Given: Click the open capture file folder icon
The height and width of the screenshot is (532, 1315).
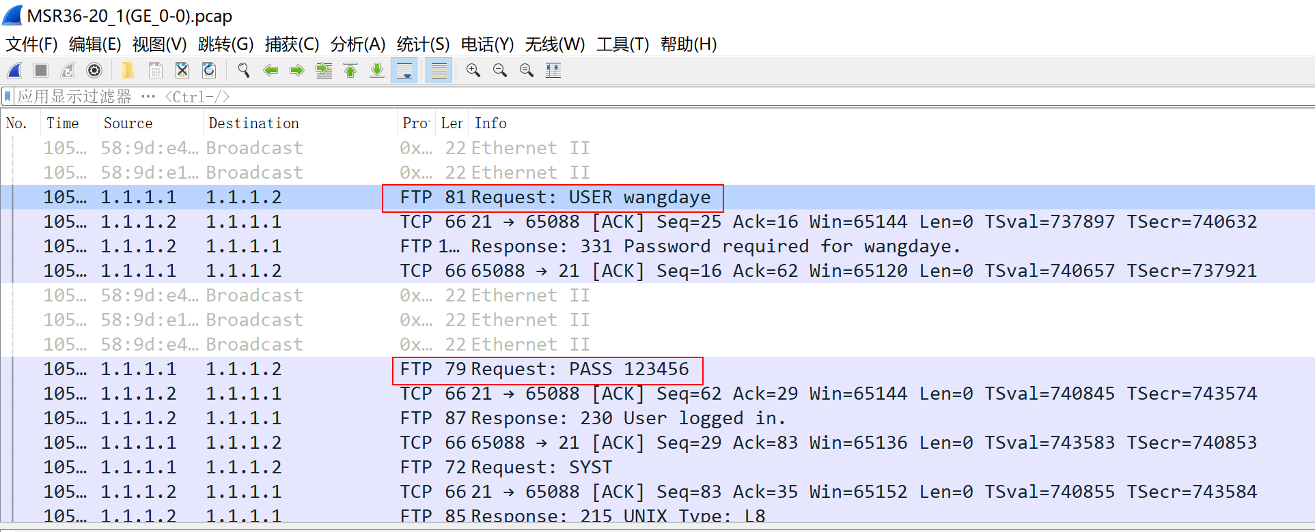Looking at the screenshot, I should pos(128,70).
